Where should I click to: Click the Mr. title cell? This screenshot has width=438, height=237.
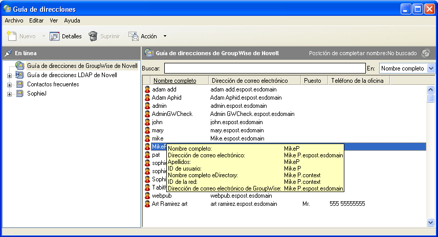coord(306,204)
